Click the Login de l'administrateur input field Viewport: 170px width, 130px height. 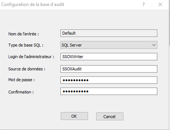(109, 57)
